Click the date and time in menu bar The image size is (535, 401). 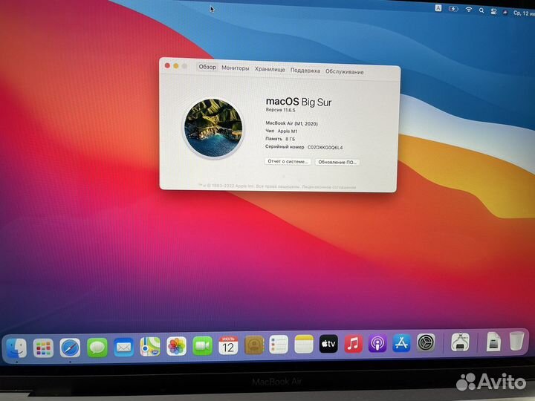pyautogui.click(x=524, y=13)
